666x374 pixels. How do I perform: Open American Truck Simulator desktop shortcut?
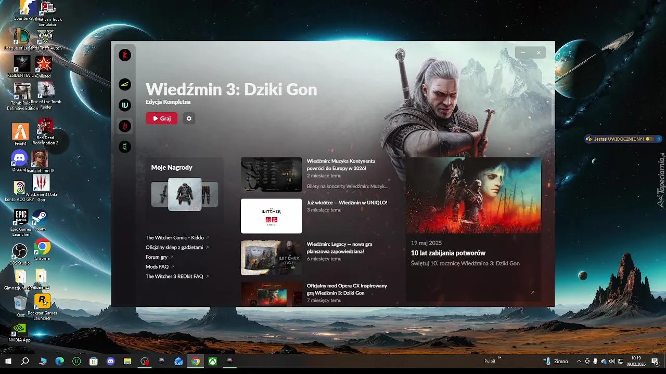tap(48, 14)
